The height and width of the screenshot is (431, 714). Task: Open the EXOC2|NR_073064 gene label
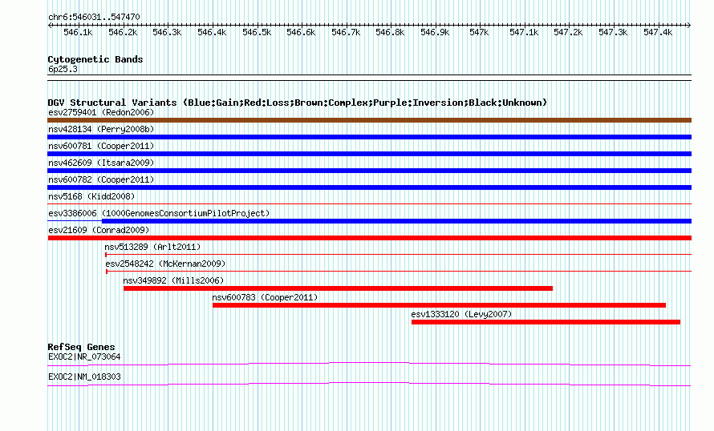(84, 356)
